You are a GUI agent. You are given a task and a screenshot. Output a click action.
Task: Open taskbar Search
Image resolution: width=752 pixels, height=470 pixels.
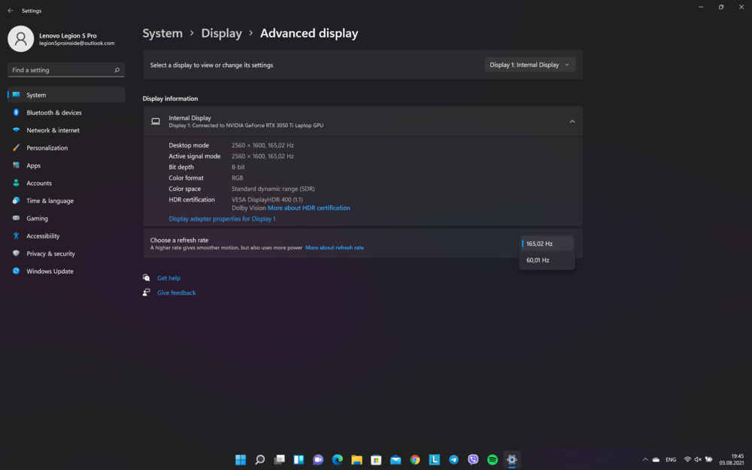[x=260, y=460]
